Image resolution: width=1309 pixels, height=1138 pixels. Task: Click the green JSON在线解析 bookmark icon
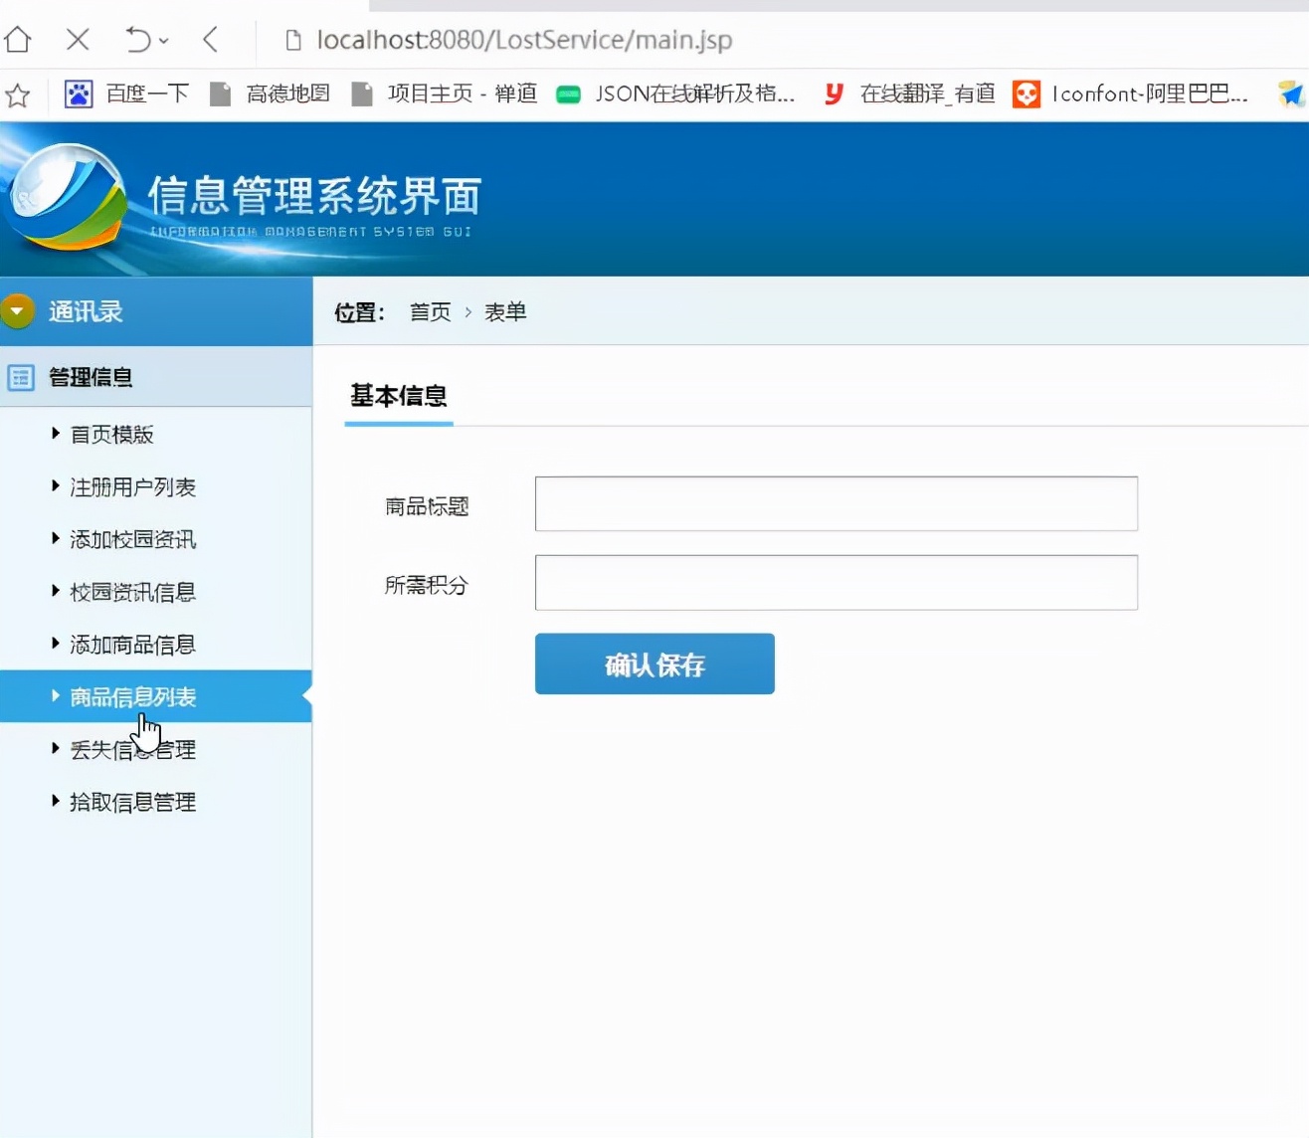[x=569, y=95]
